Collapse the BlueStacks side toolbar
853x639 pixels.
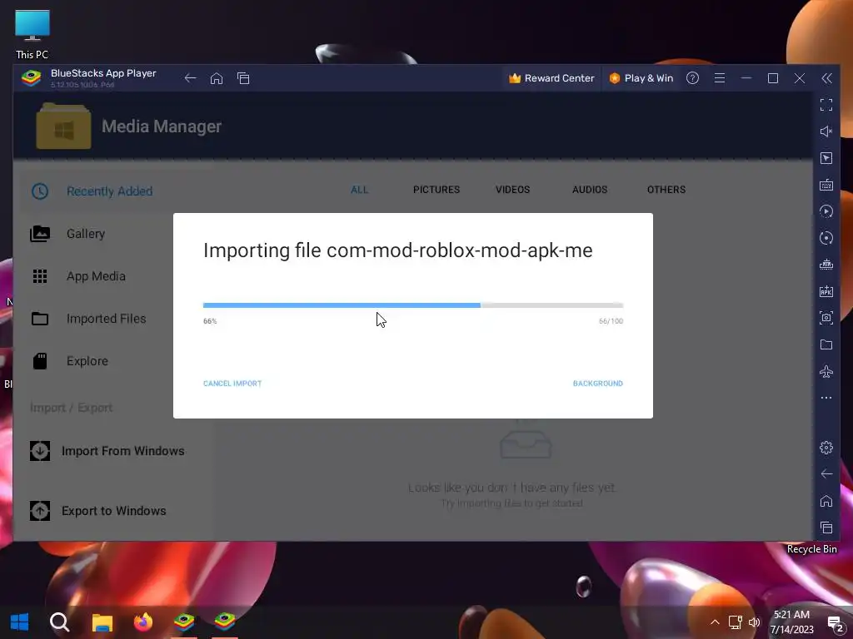[826, 78]
